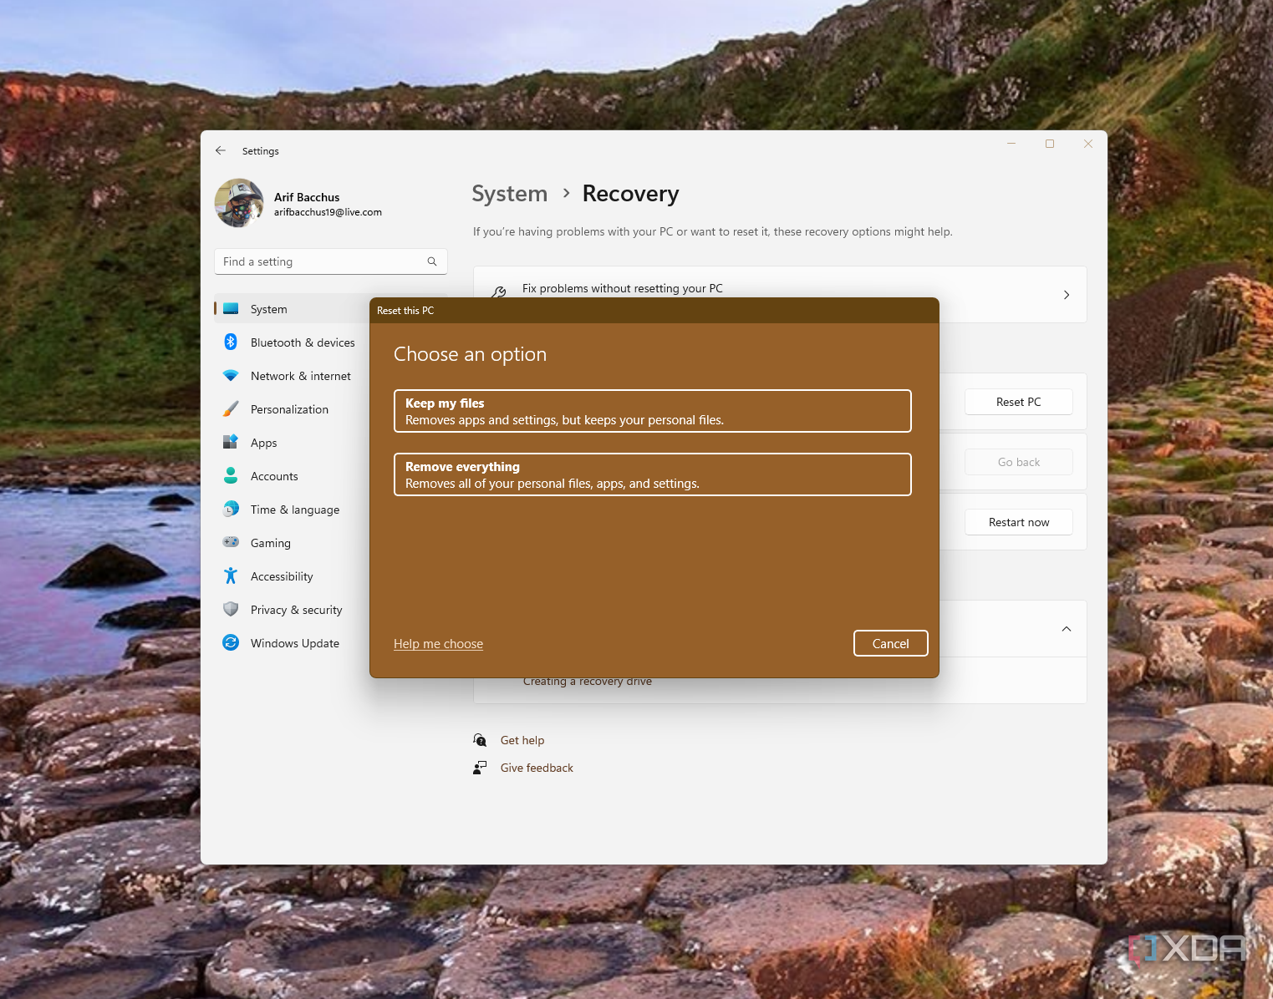Open the Help me choose link
The width and height of the screenshot is (1273, 999).
[438, 643]
